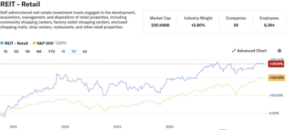Open the Advanced Chart link

[x=252, y=51]
